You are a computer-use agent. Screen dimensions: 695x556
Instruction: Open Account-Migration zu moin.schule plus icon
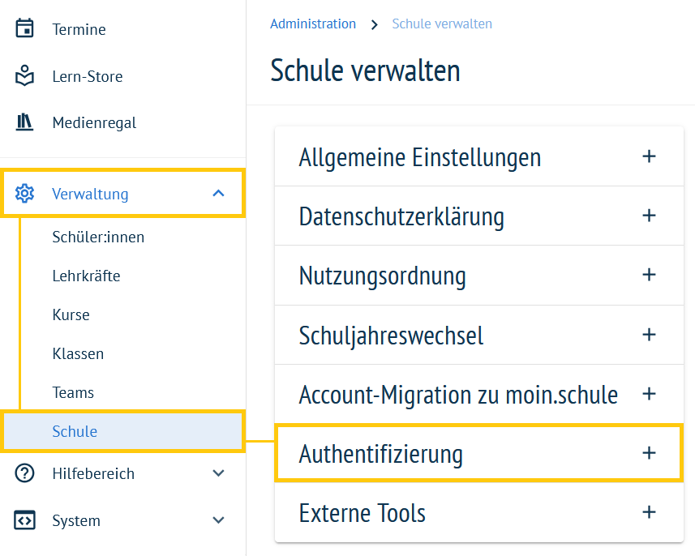[649, 394]
